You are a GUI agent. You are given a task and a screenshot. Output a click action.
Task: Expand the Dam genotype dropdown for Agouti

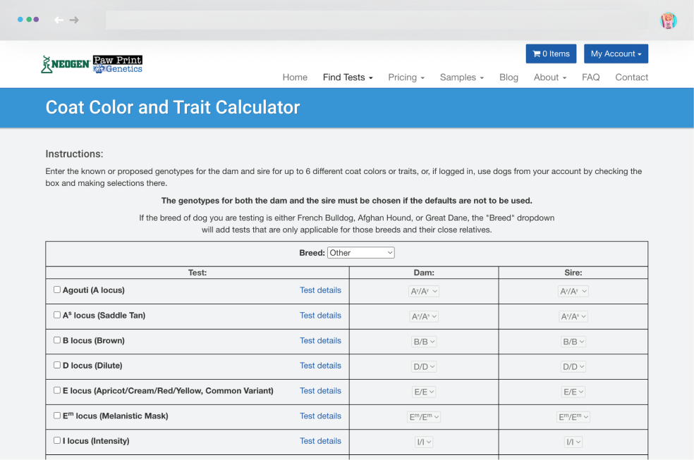point(424,291)
